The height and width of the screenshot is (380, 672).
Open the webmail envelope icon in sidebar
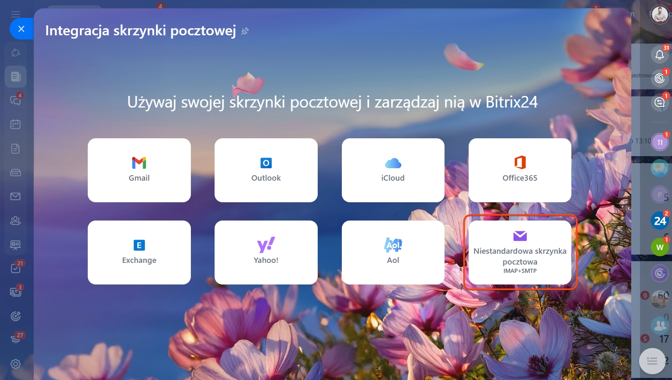(15, 196)
